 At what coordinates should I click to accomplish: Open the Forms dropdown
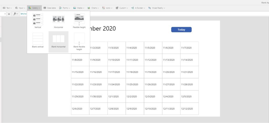(x=65, y=8)
